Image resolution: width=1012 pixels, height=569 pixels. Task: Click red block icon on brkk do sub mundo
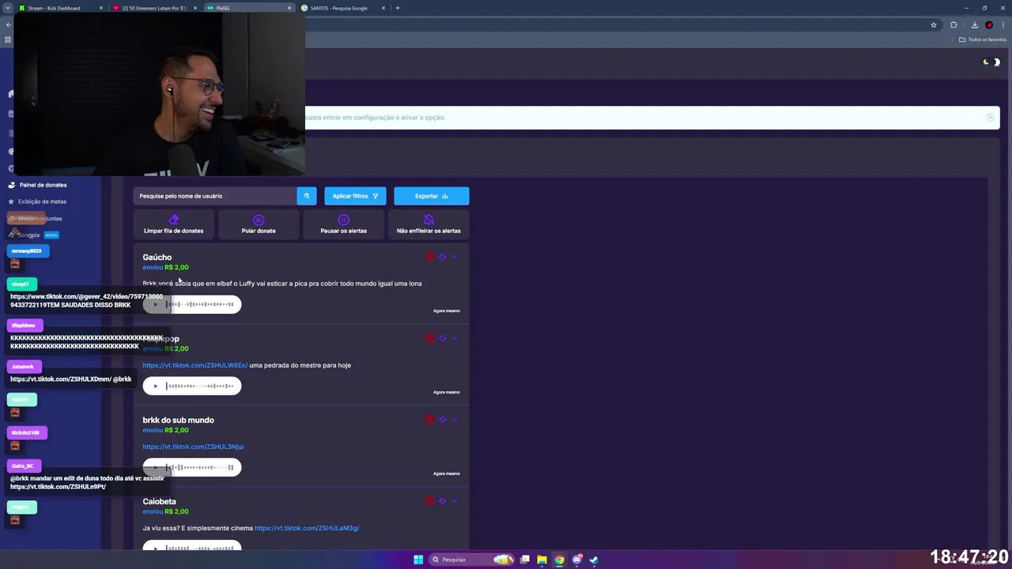click(x=430, y=420)
